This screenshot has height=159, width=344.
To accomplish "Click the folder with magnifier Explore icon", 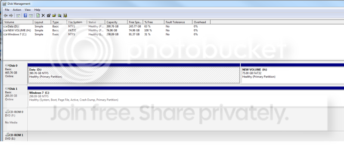I will pyautogui.click(x=60, y=15).
